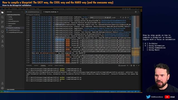
Task: Click UTF-8 with BOM encoding status
Action: (x=121, y=91)
